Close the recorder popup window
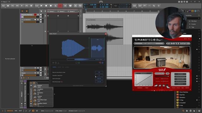Screen dimensions: 202x113 pyautogui.click(x=106, y=34)
